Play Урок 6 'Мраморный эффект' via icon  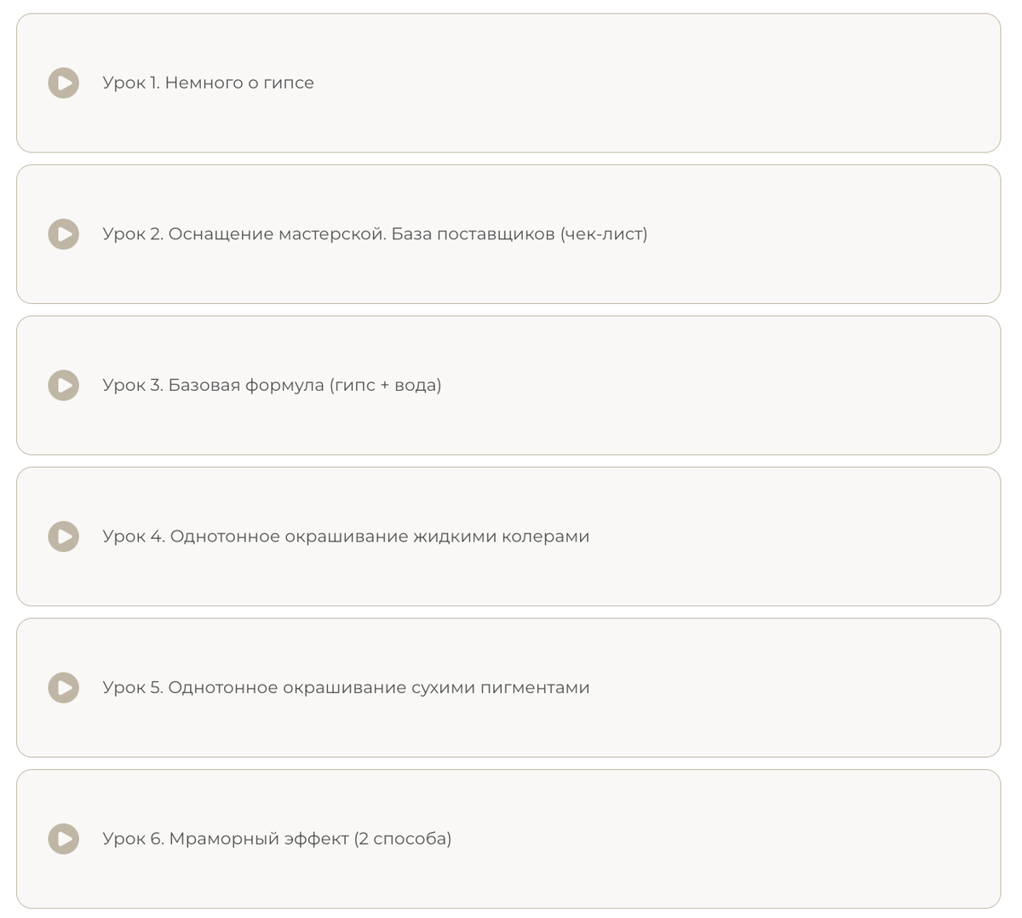(64, 839)
